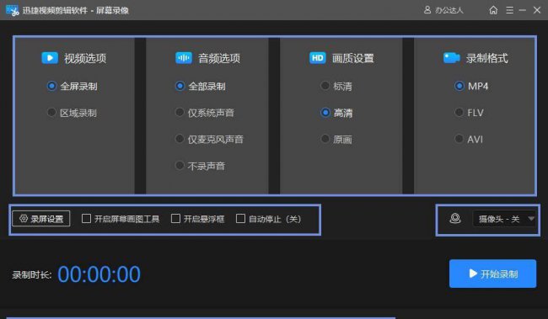This screenshot has height=319, width=548.
Task: Select 不录声音 option
Action: point(180,166)
